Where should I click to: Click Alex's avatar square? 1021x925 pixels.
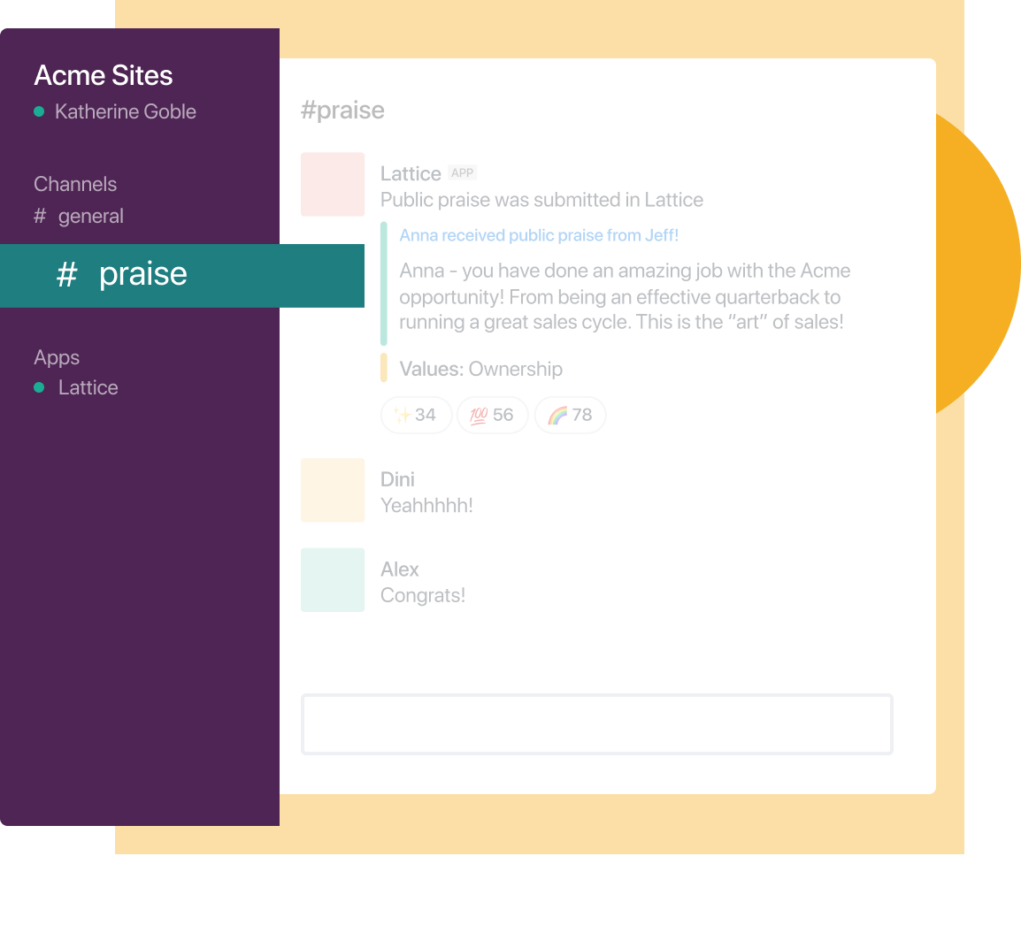[333, 580]
